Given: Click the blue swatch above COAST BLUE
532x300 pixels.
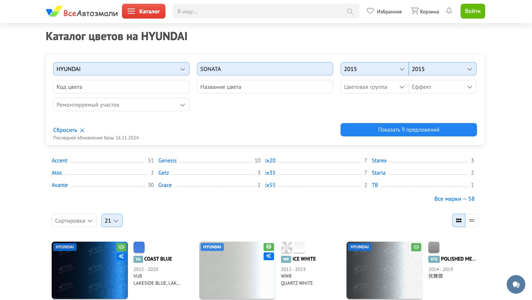Looking at the screenshot, I should pyautogui.click(x=139, y=247).
